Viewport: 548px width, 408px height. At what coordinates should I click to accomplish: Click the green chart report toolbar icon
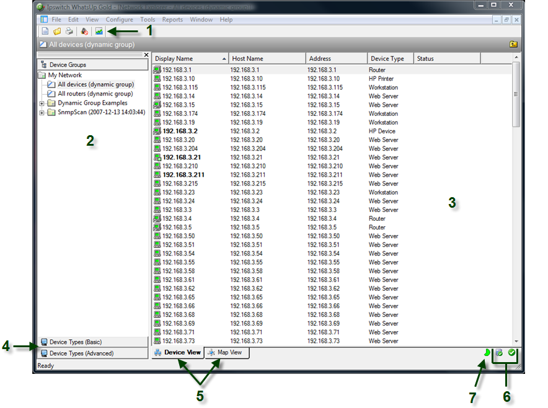[x=99, y=31]
